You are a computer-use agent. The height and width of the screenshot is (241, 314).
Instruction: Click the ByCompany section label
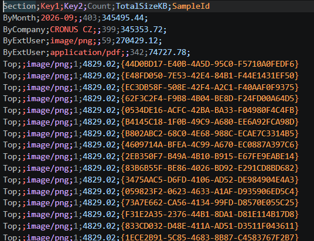pyautogui.click(x=24, y=30)
